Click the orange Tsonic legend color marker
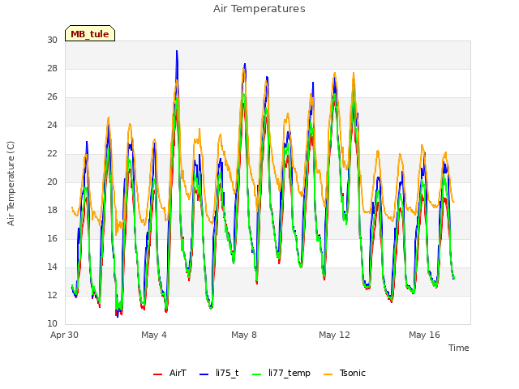The width and height of the screenshot is (519, 389). [x=328, y=374]
